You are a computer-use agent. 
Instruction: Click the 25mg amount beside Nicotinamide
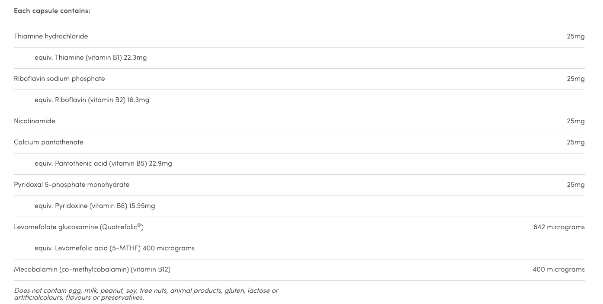pyautogui.click(x=575, y=121)
